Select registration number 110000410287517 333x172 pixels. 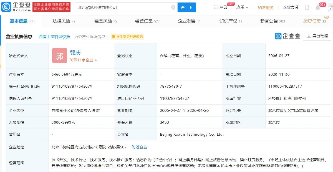point(285,86)
